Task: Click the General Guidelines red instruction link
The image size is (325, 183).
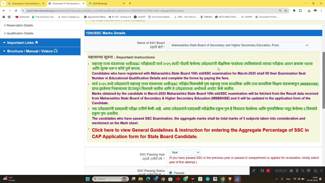Action: pos(200,133)
